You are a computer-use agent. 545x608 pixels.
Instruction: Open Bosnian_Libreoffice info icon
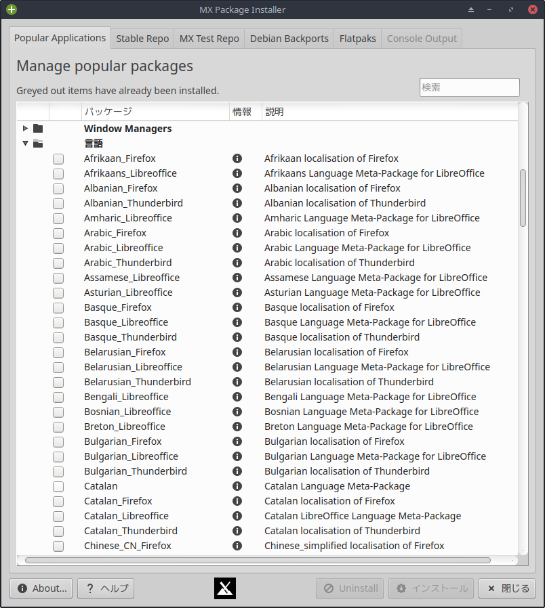(237, 412)
